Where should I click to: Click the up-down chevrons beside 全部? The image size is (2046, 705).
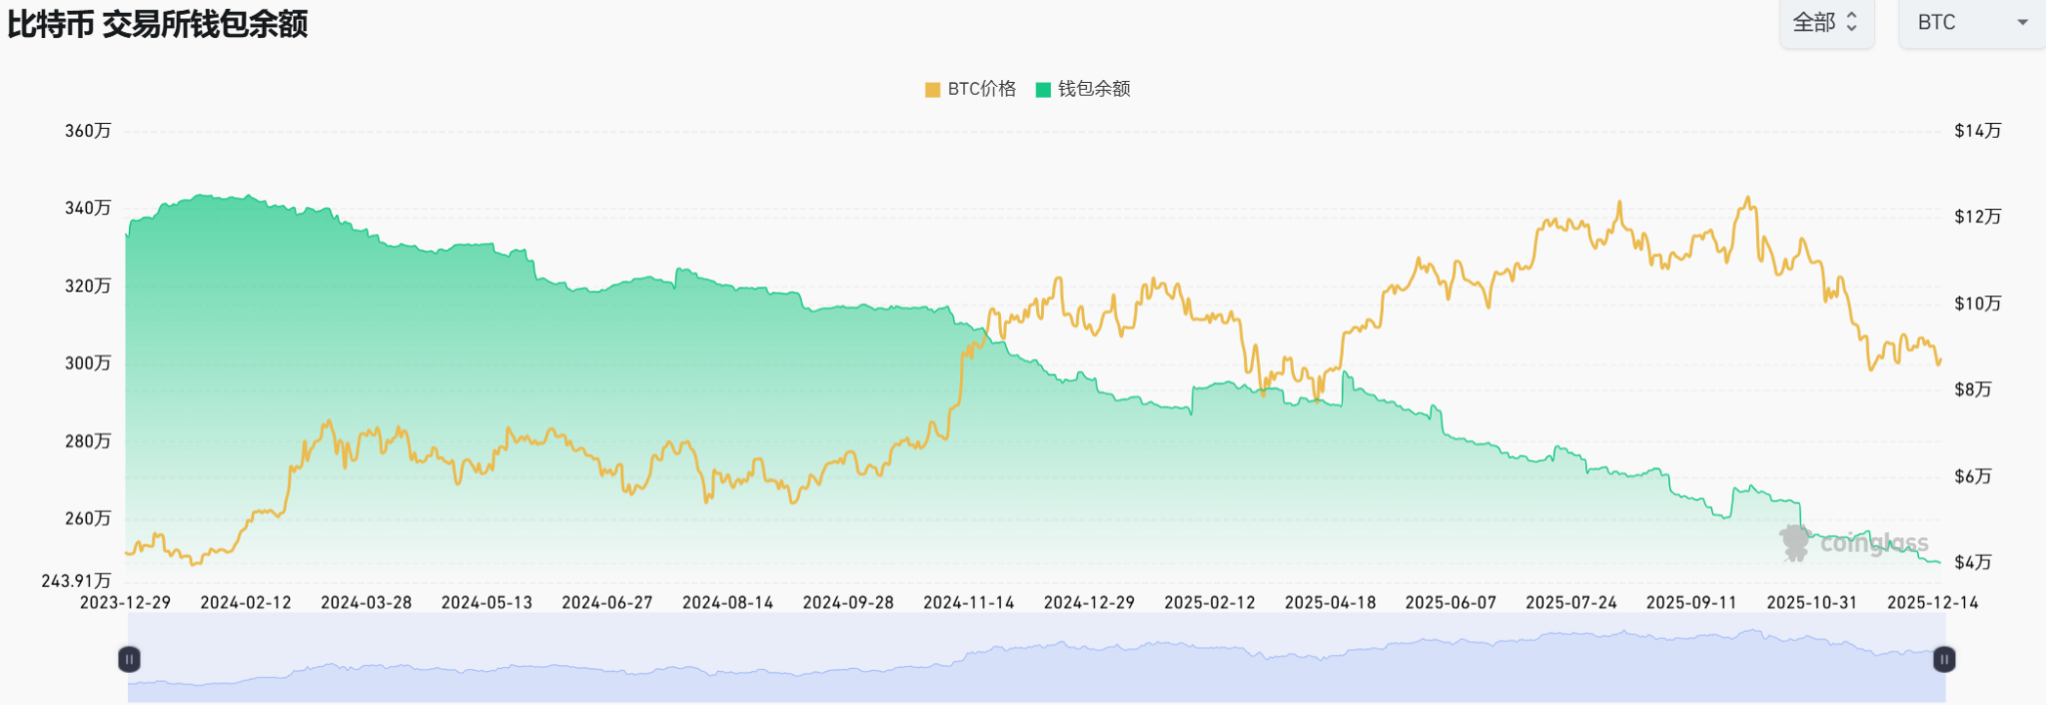coord(1851,22)
